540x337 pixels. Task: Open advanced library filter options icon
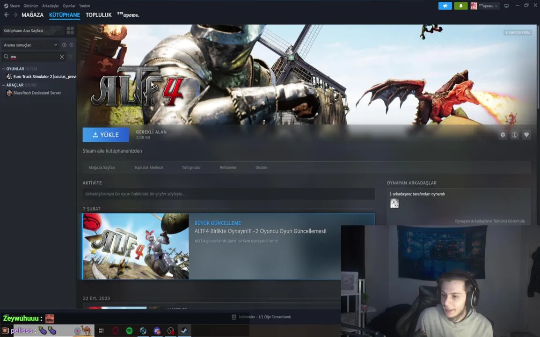coord(71,57)
